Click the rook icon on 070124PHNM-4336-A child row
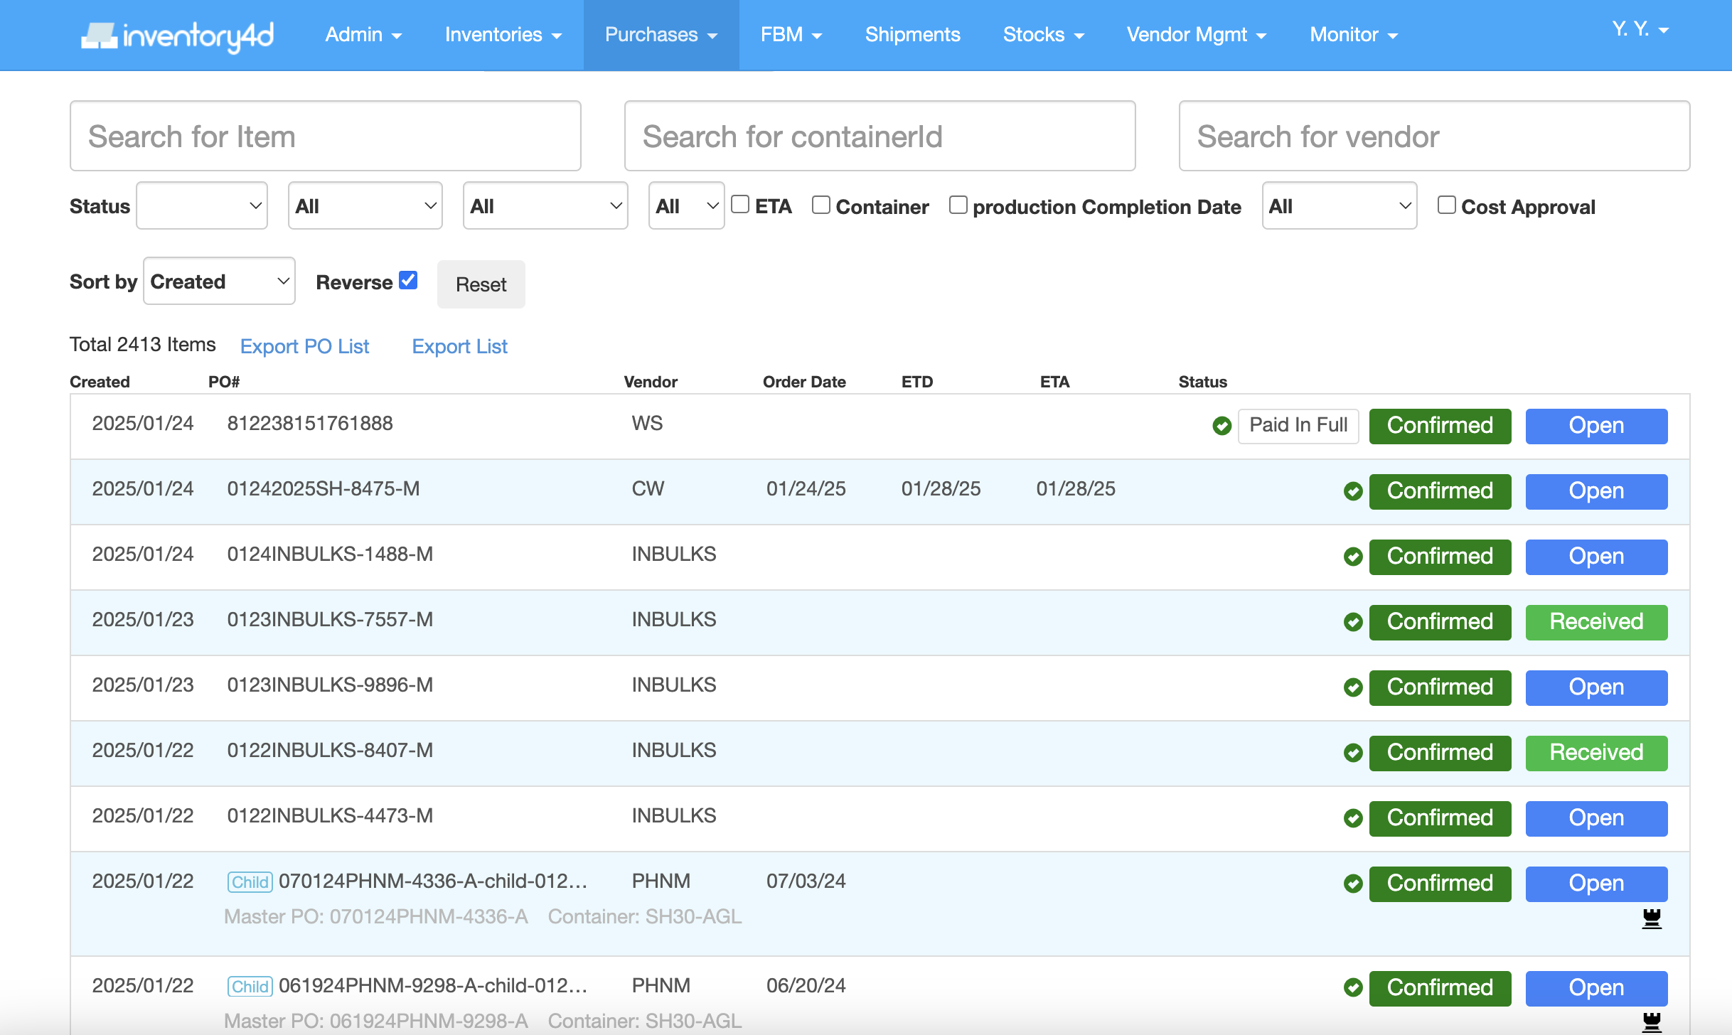Screen dimensions: 1732x1035 click(1651, 918)
